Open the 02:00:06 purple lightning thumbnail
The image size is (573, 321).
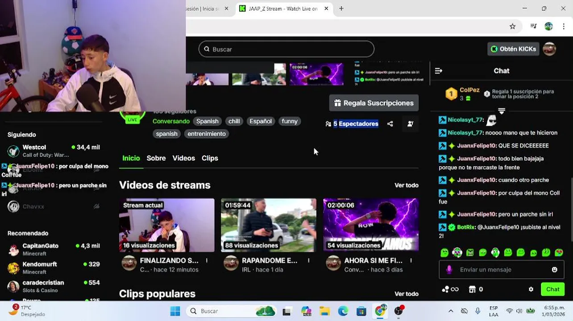click(371, 225)
